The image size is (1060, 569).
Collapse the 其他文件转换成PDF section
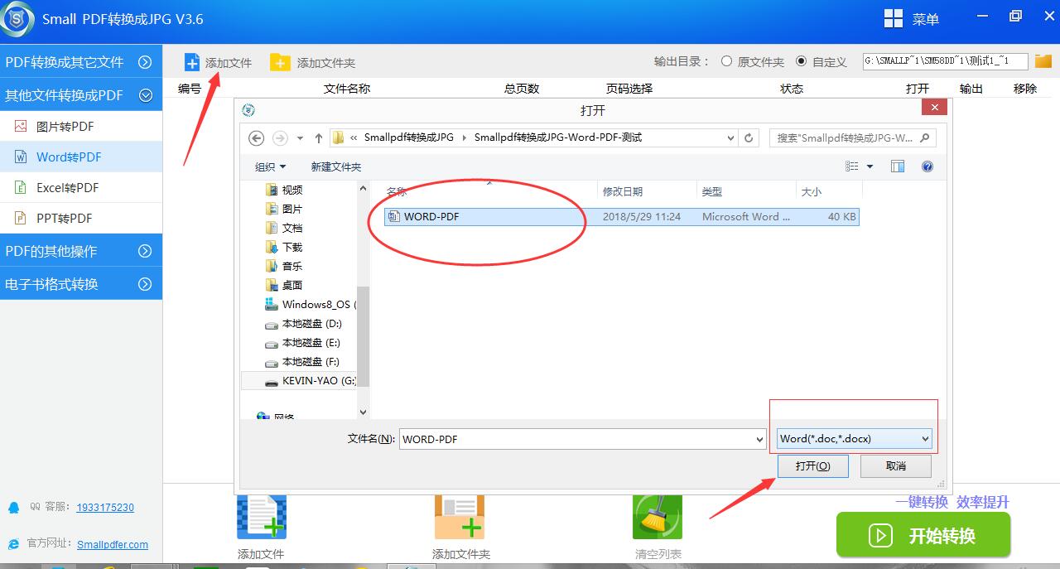81,95
